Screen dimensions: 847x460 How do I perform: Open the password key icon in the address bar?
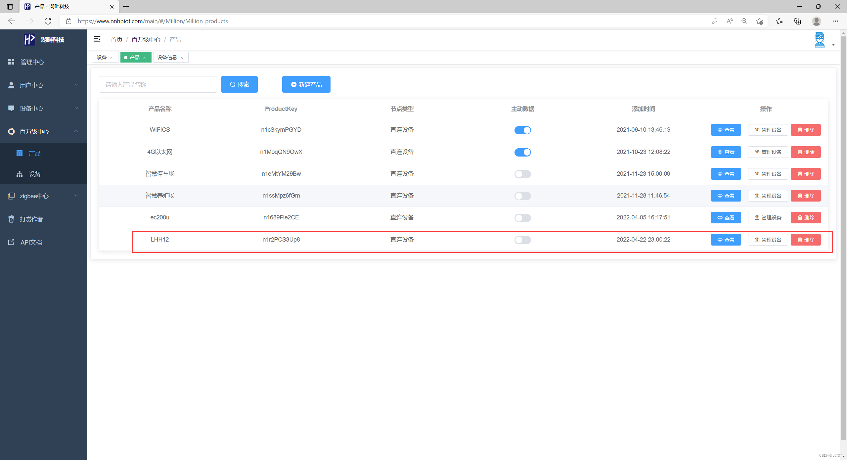pos(715,21)
